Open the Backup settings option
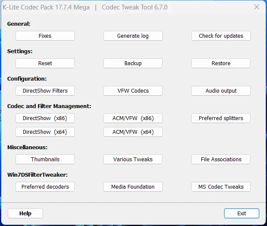The image size is (267, 226). pos(133,63)
